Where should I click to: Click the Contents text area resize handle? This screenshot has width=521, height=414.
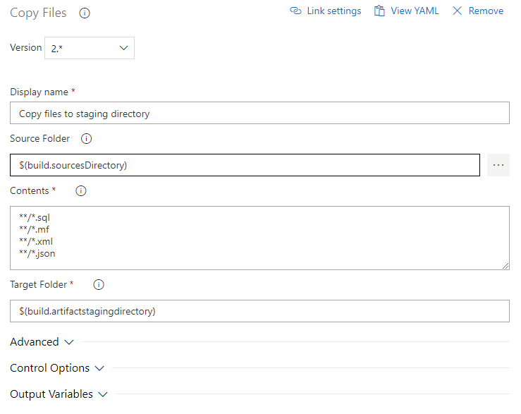[x=505, y=265]
